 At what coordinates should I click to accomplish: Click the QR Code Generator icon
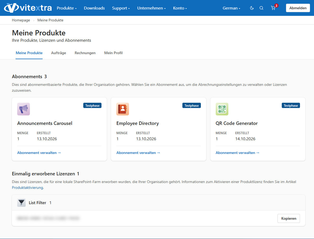(x=222, y=109)
